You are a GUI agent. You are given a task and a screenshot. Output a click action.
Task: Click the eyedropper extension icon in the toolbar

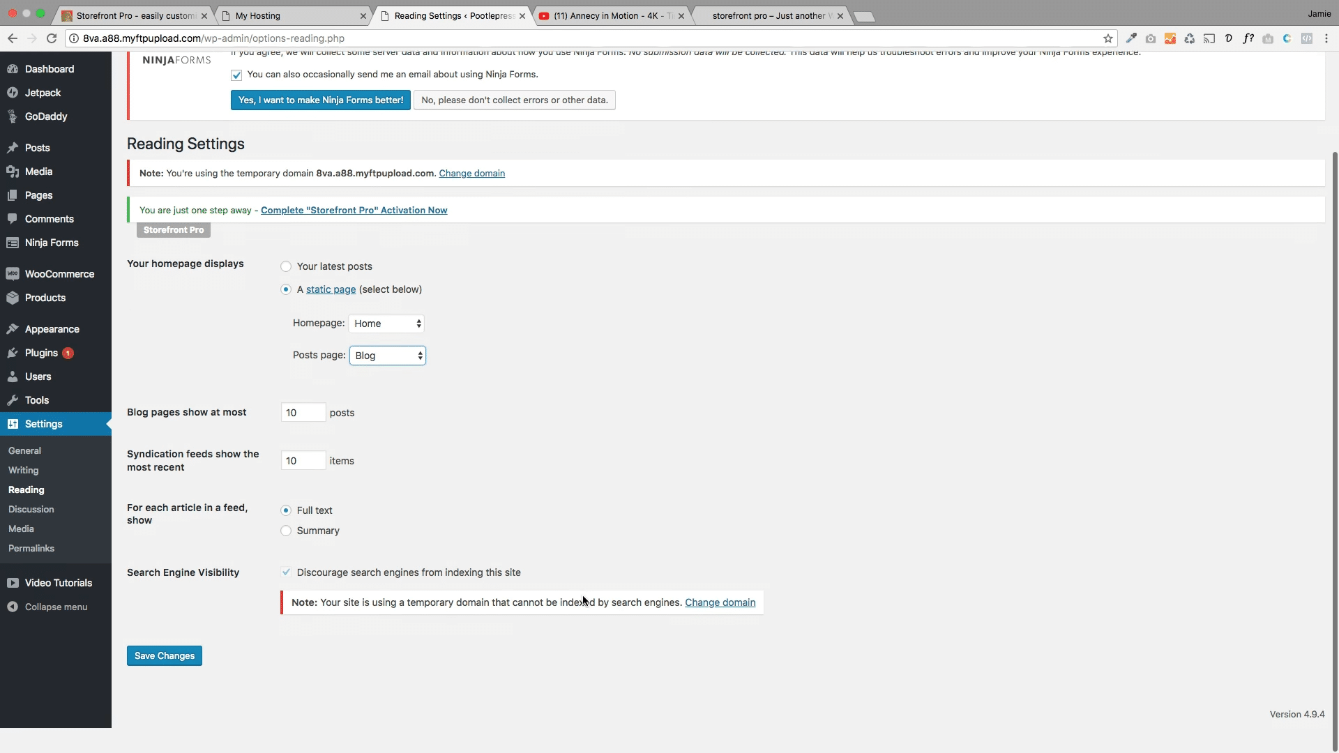tap(1131, 38)
